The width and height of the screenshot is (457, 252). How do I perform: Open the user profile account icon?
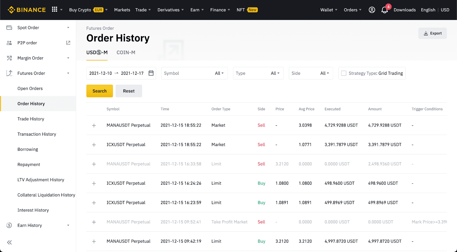click(x=372, y=10)
